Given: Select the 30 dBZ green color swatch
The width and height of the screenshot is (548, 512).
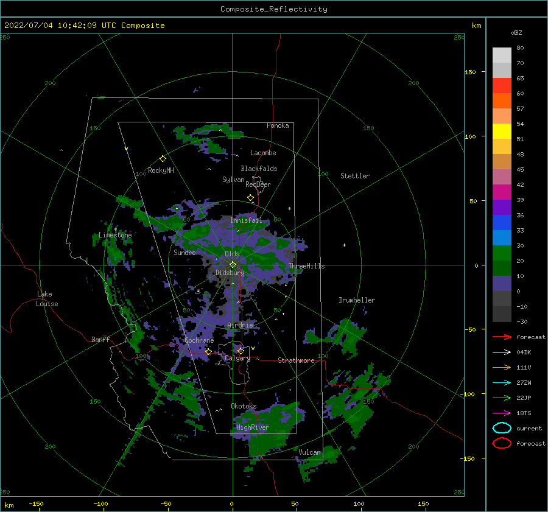Looking at the screenshot, I should coord(502,253).
